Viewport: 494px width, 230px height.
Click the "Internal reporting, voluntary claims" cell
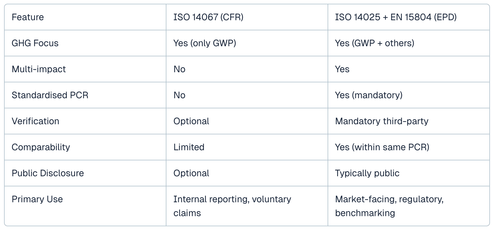point(232,206)
